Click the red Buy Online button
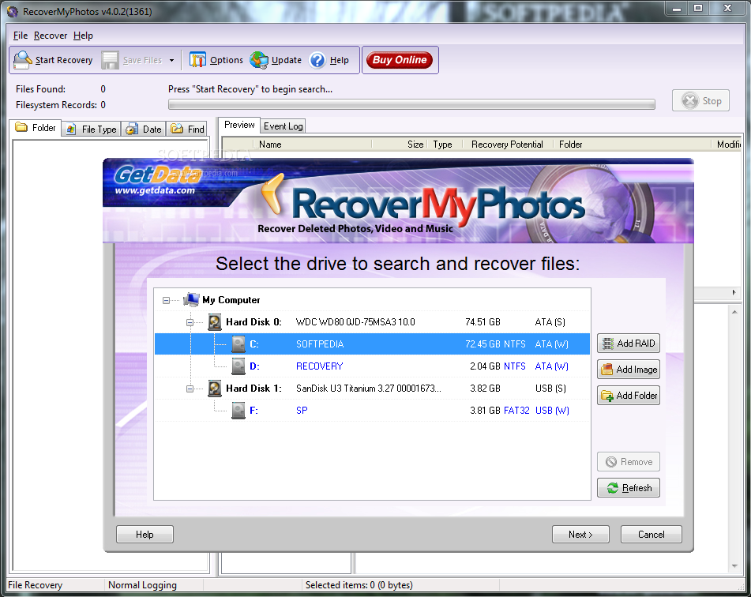Viewport: 751px width, 597px height. coord(400,60)
